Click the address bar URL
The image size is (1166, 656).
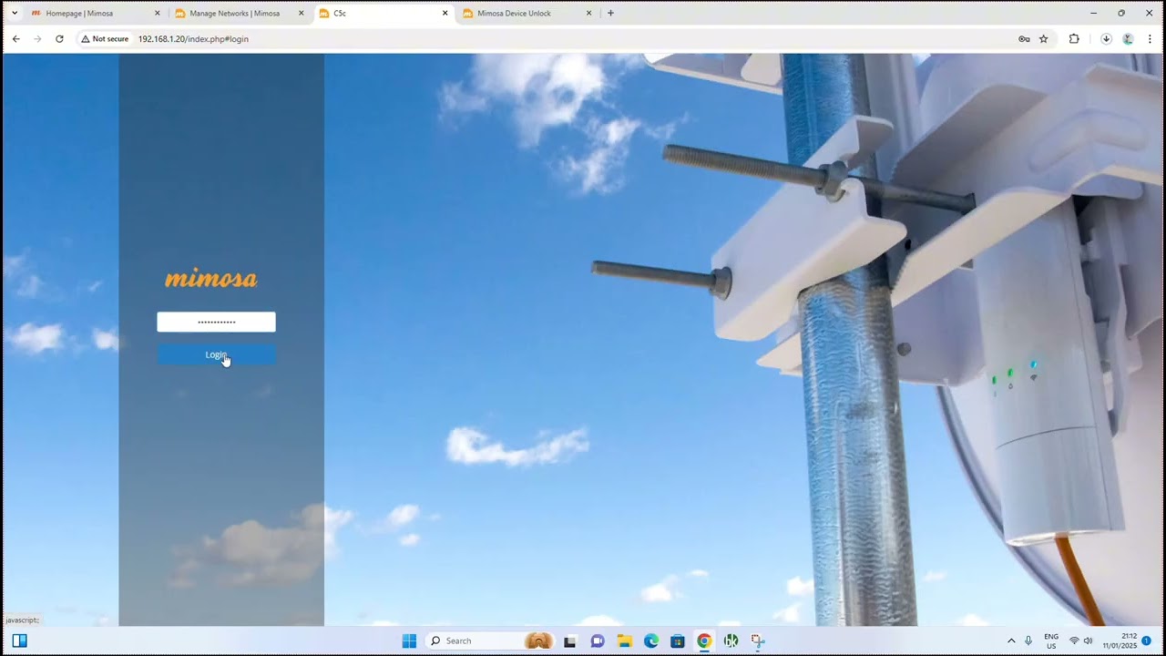coord(193,39)
